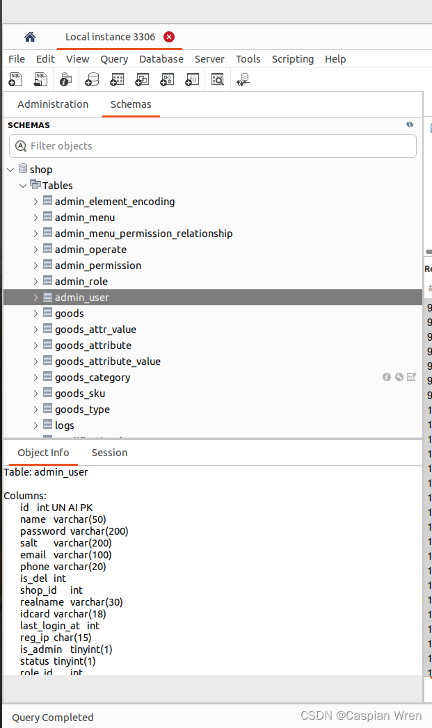Open an SQL script file
The width and height of the screenshot is (432, 728).
pos(40,79)
